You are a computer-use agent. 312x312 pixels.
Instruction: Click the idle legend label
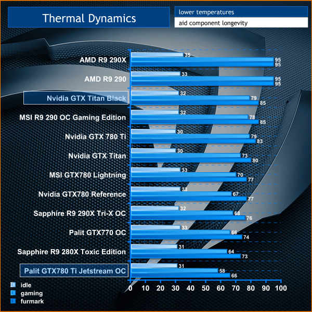tap(26, 285)
